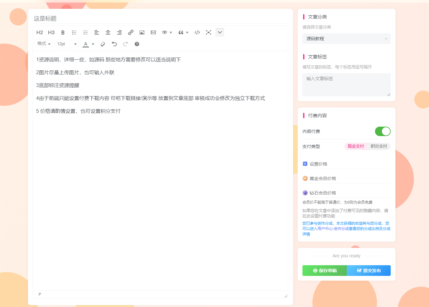Insert an image into the article
The image size is (429, 307).
pos(142,32)
